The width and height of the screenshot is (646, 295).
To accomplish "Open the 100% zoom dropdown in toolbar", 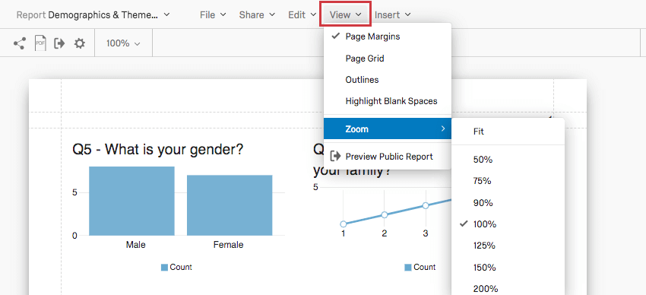I will click(123, 43).
